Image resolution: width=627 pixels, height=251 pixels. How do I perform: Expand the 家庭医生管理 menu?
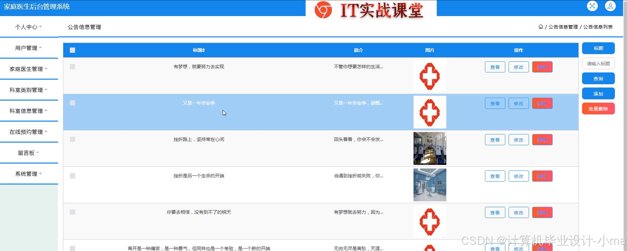pos(29,69)
